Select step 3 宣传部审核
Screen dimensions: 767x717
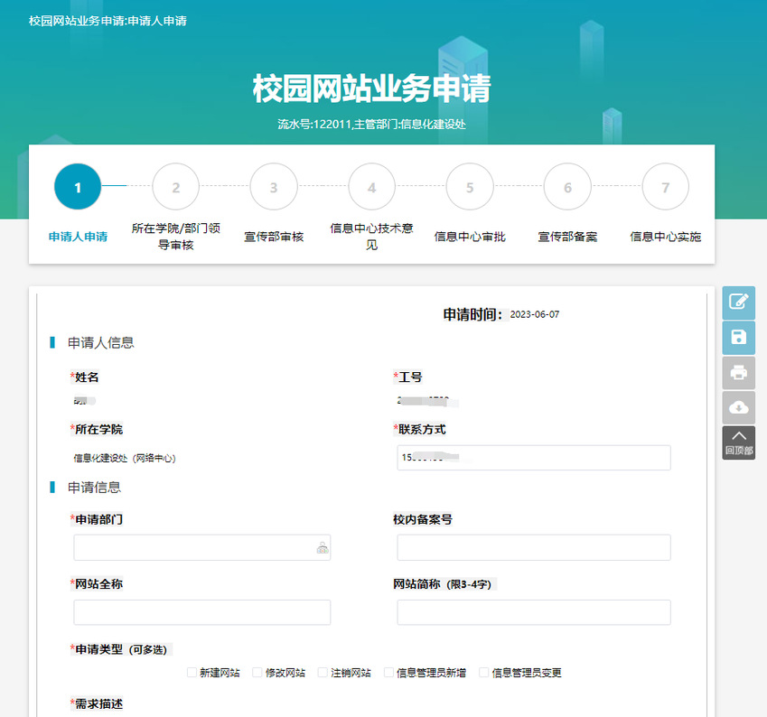pyautogui.click(x=274, y=187)
